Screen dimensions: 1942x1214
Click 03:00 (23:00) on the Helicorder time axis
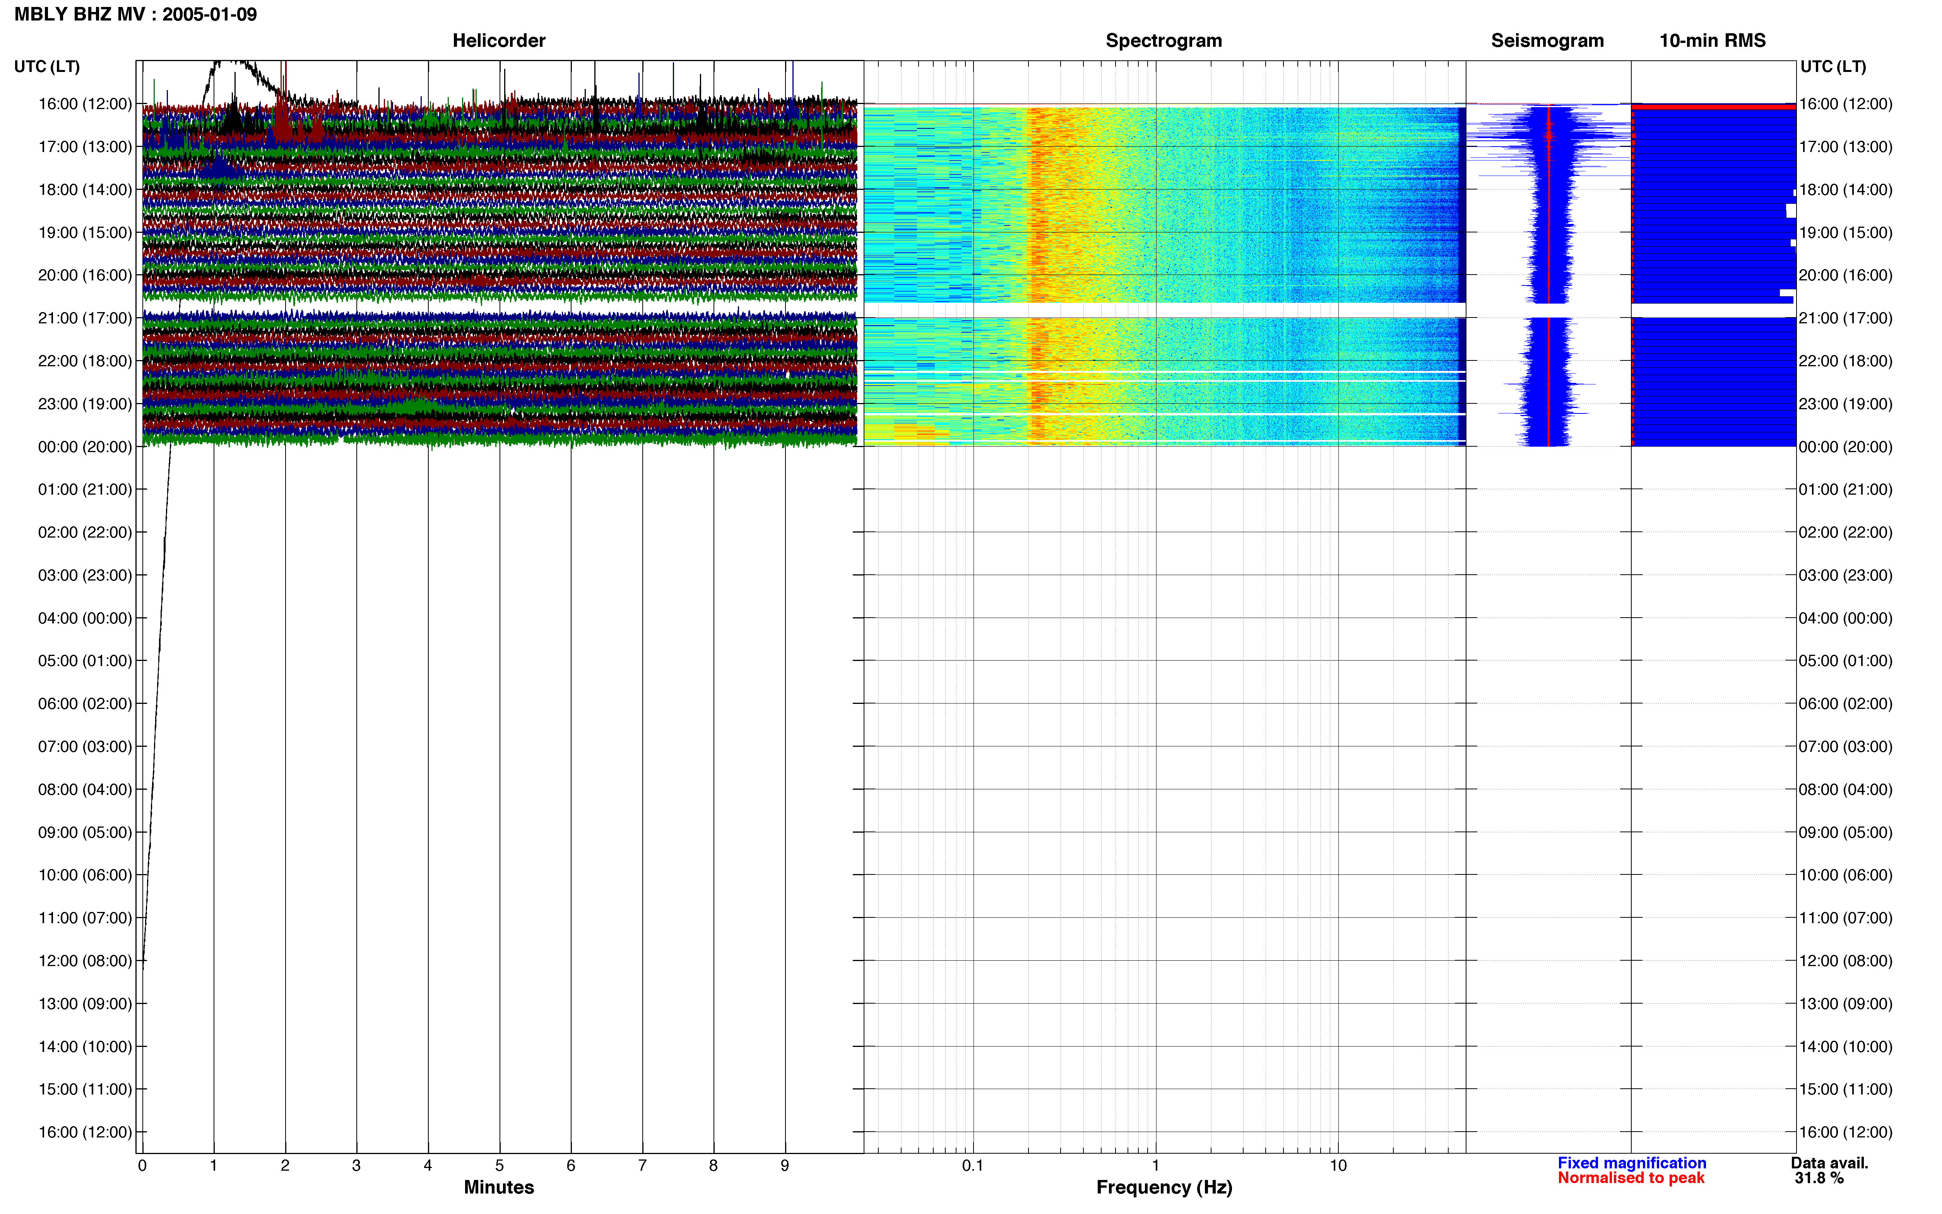click(x=85, y=576)
